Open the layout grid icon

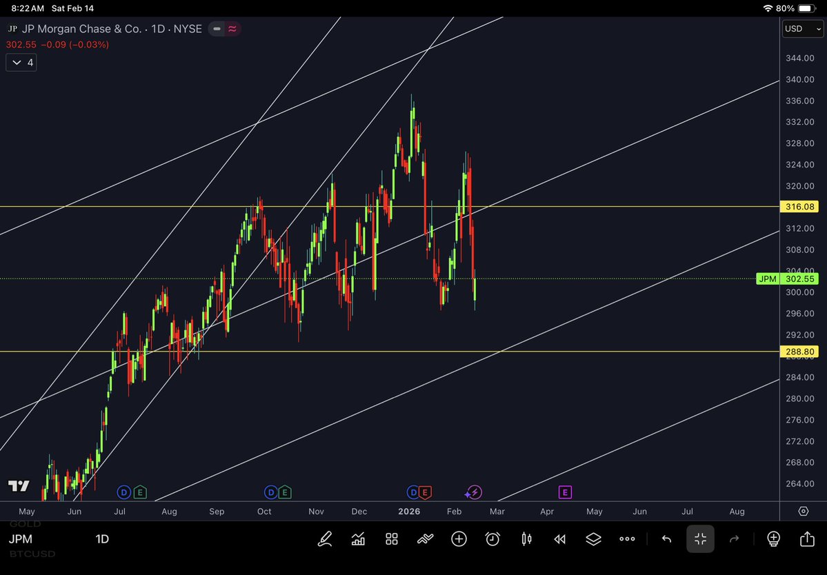(x=391, y=538)
